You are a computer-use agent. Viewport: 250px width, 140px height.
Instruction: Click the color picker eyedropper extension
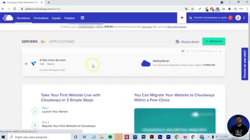click(206, 9)
